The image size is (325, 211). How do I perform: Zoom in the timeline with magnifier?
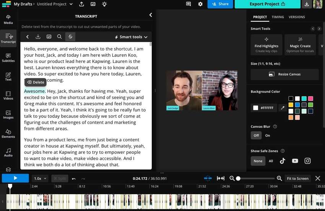click(279, 178)
